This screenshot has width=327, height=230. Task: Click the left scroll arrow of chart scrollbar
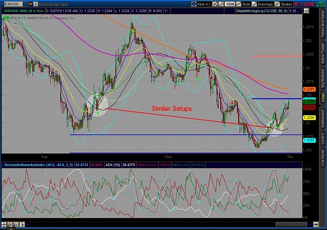click(x=28, y=225)
